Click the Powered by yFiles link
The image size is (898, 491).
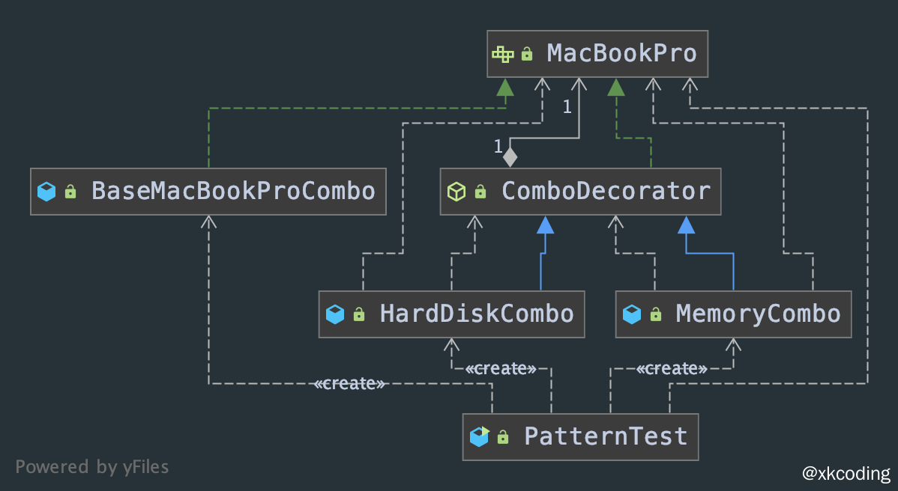(92, 466)
